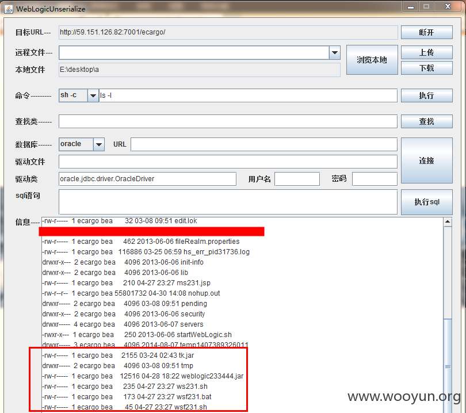The image size is (466, 413).
Task: Click the edit.lok line in output
Action: (x=120, y=221)
